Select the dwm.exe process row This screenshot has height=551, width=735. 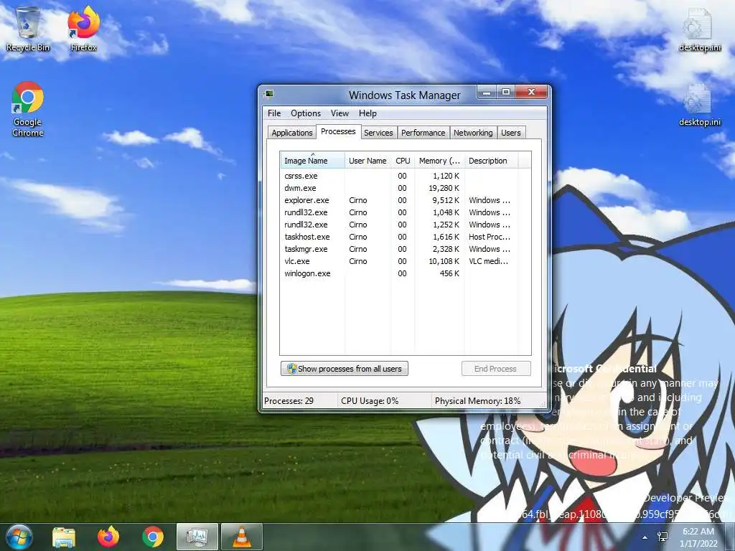pos(406,188)
